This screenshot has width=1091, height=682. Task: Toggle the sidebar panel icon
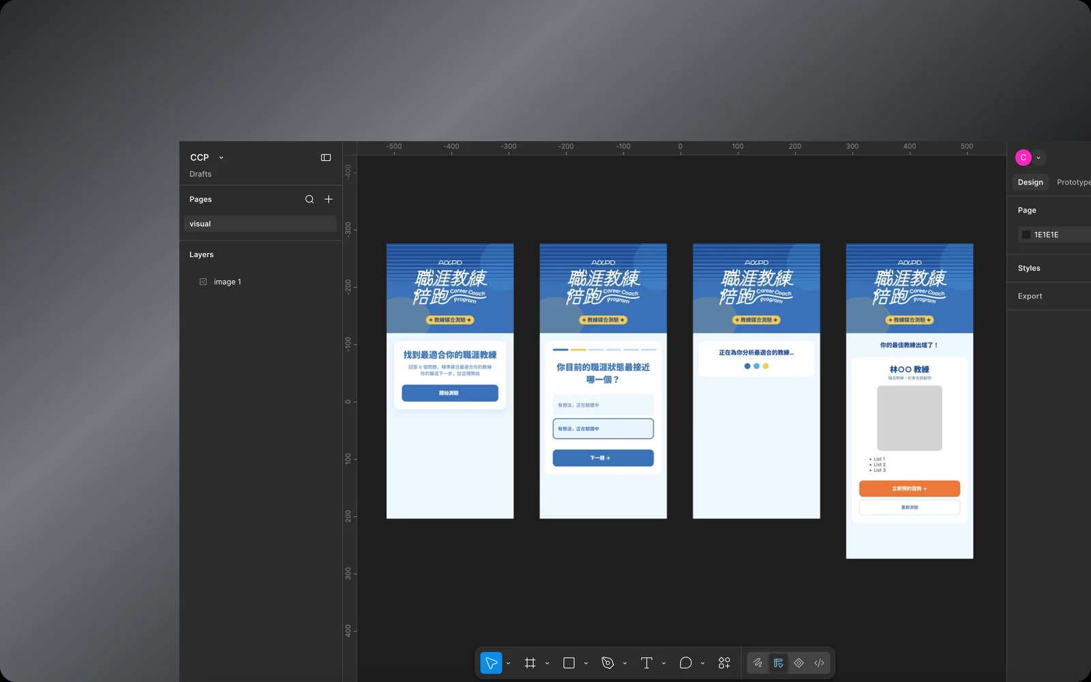(326, 158)
